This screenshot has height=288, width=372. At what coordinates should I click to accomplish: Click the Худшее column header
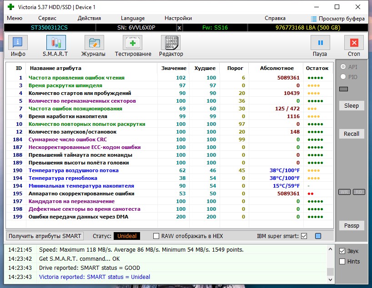205,68
